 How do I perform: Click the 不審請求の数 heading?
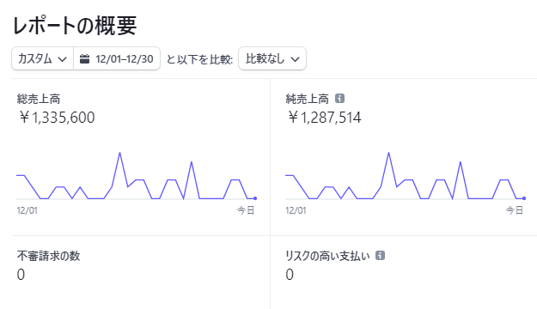49,256
